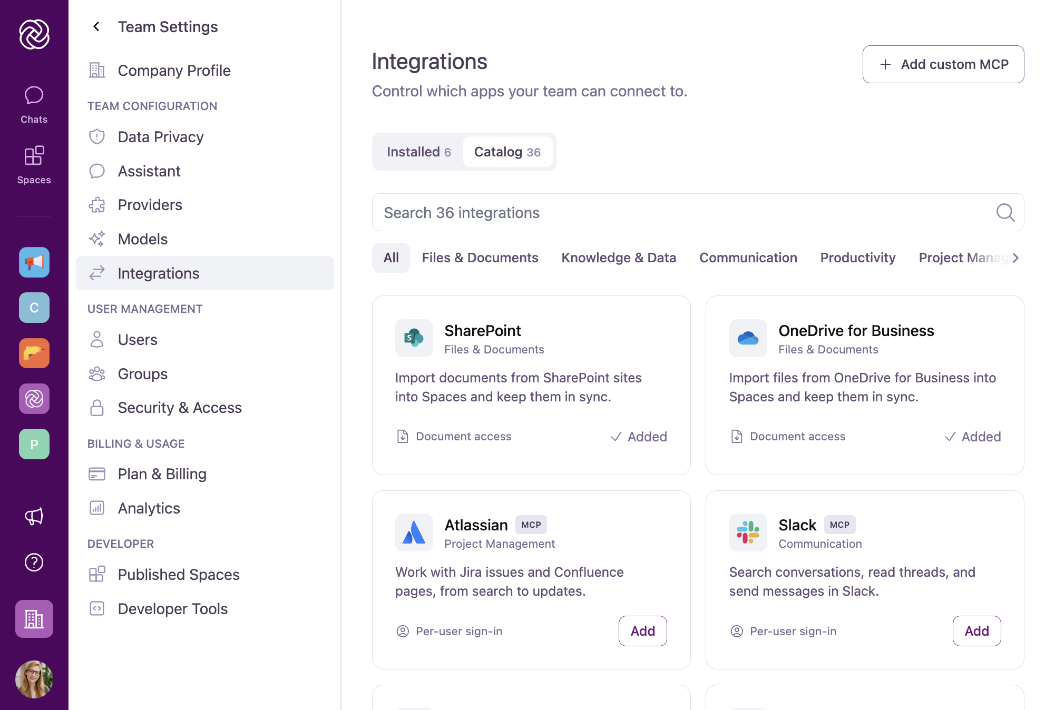Open Users management page

pyautogui.click(x=205, y=340)
